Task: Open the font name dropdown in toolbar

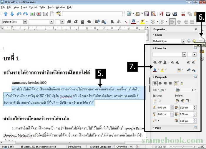Action: click(51, 22)
